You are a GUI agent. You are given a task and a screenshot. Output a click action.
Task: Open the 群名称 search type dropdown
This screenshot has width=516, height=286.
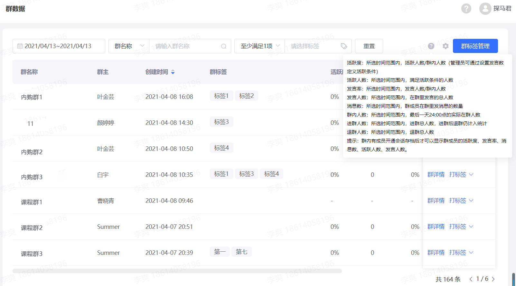point(129,46)
